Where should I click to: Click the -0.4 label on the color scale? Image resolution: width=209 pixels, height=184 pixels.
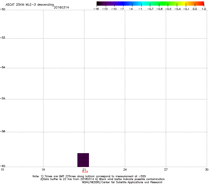pyautogui.click(x=178, y=9)
